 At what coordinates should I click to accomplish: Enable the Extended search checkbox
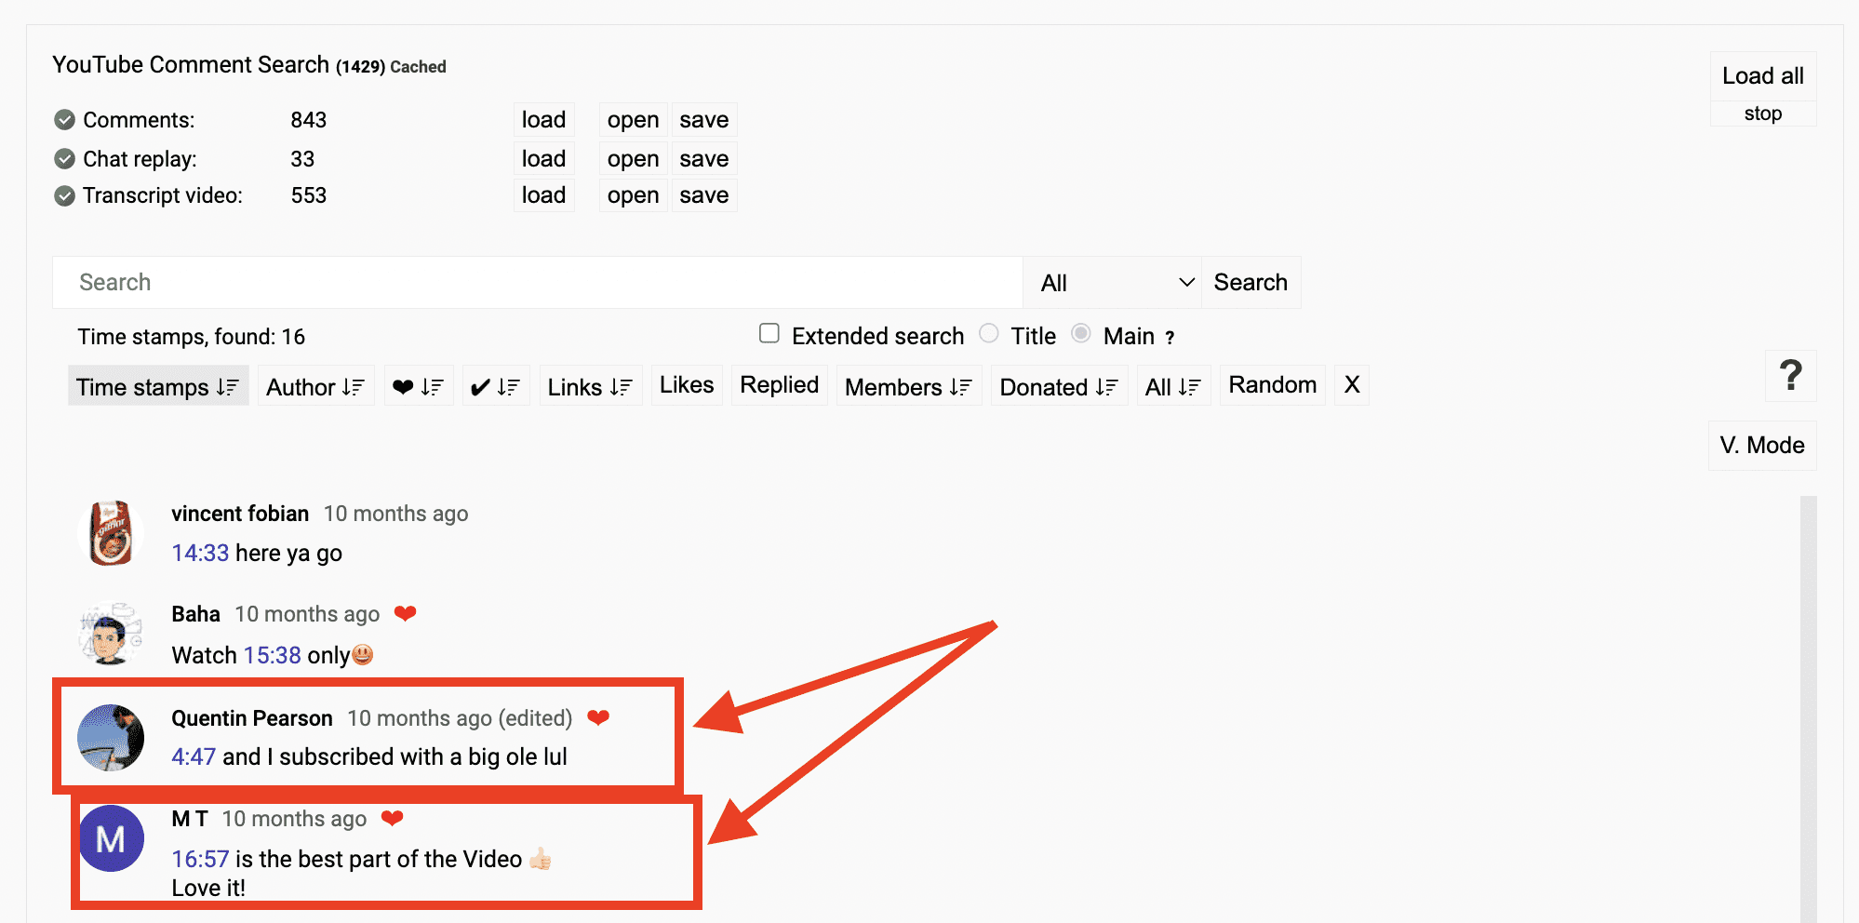[x=769, y=333]
